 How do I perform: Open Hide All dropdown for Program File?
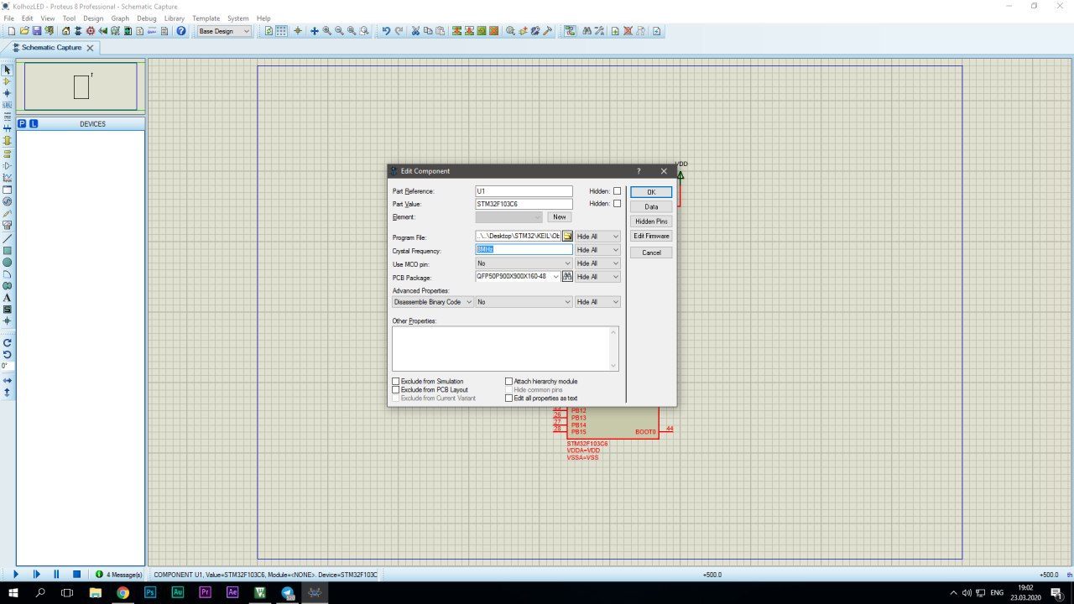pyautogui.click(x=597, y=237)
